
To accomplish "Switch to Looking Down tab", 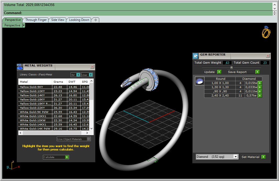I will pyautogui.click(x=79, y=20).
